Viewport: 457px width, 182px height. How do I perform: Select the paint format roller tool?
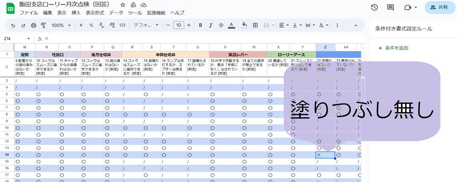tap(44, 25)
